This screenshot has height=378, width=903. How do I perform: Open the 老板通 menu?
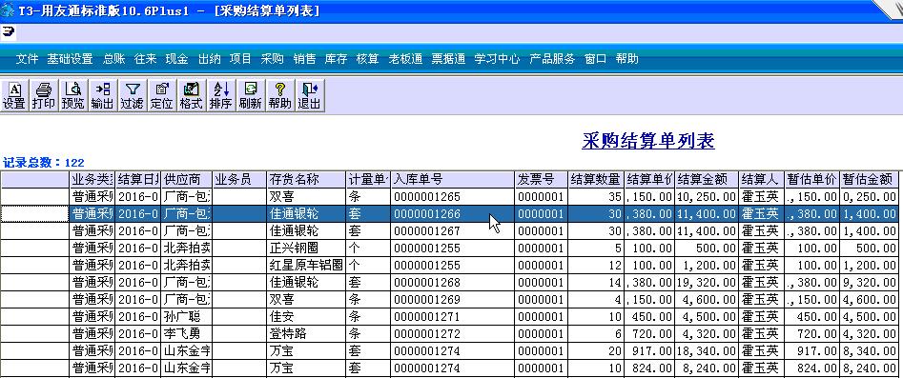tap(405, 59)
